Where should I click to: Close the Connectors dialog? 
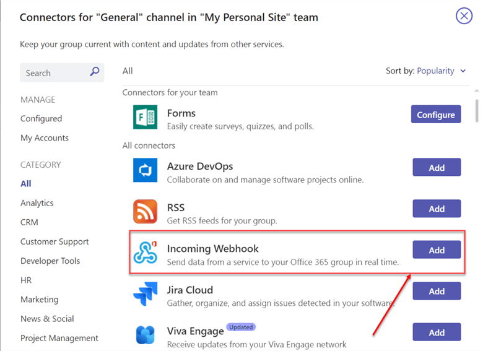click(x=464, y=16)
